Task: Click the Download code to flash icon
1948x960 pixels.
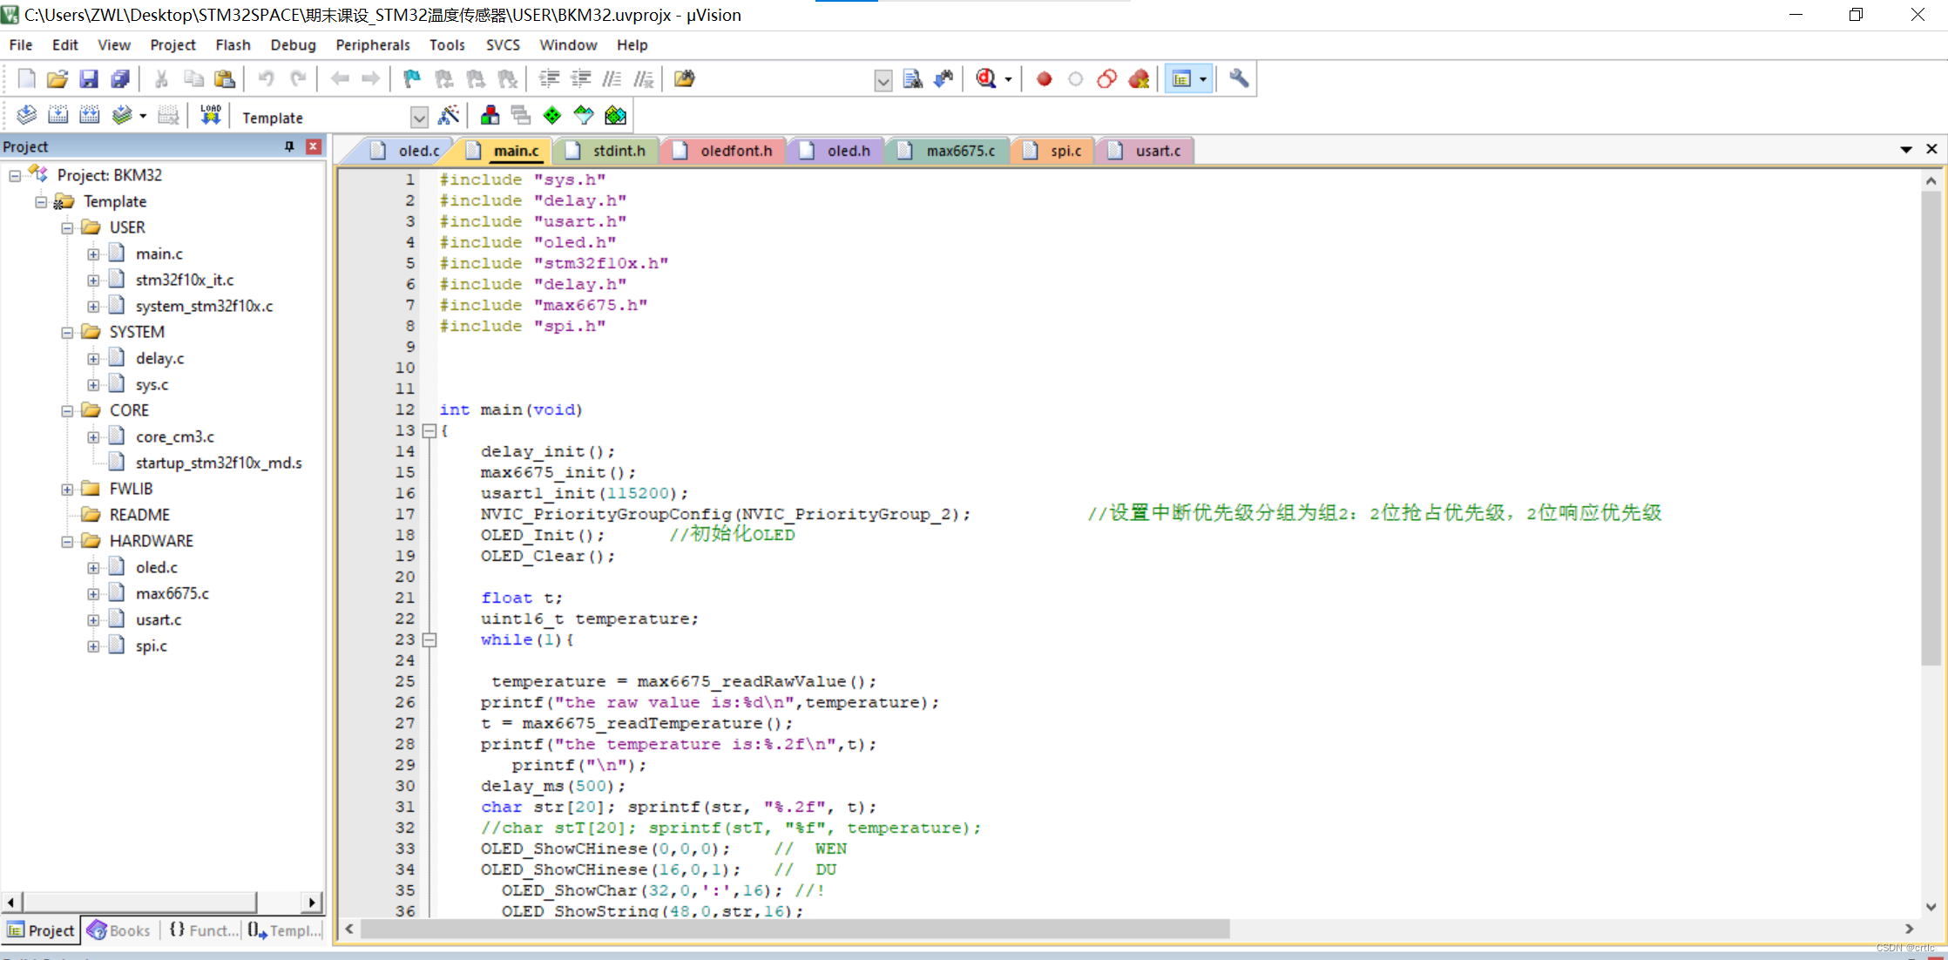Action: pyautogui.click(x=210, y=114)
